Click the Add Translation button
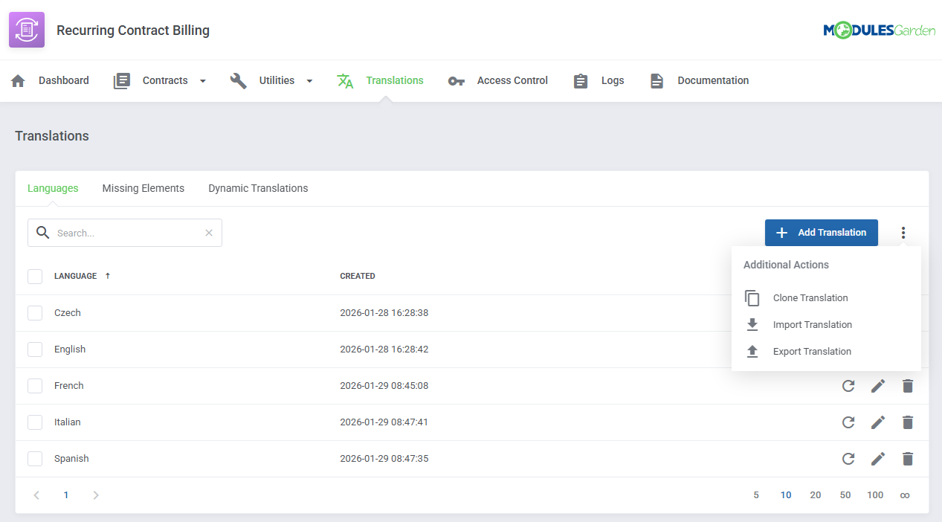 821,233
